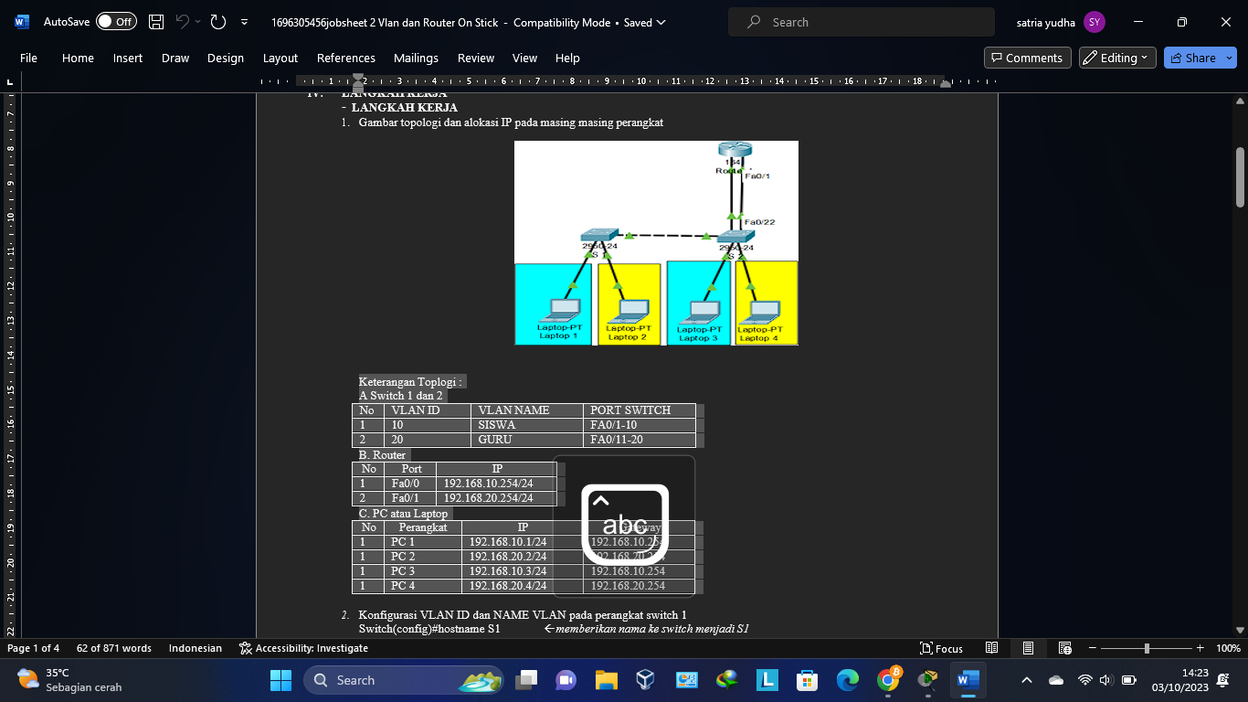The image size is (1248, 702).
Task: Click the Save icon in title bar
Action: [156, 22]
